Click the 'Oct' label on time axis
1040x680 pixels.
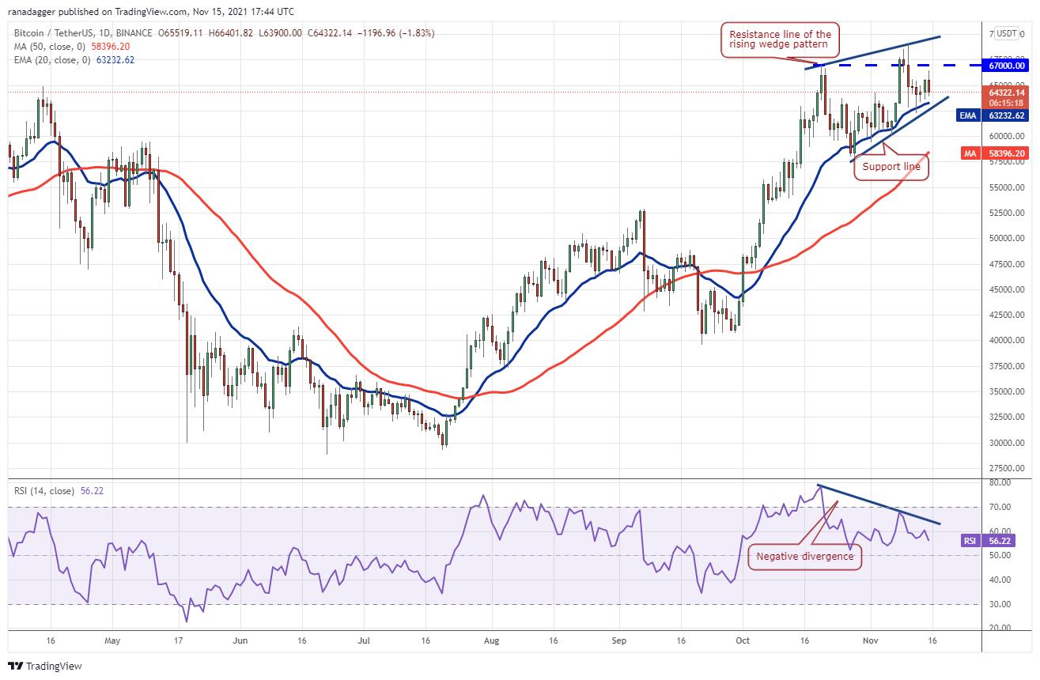coord(742,641)
